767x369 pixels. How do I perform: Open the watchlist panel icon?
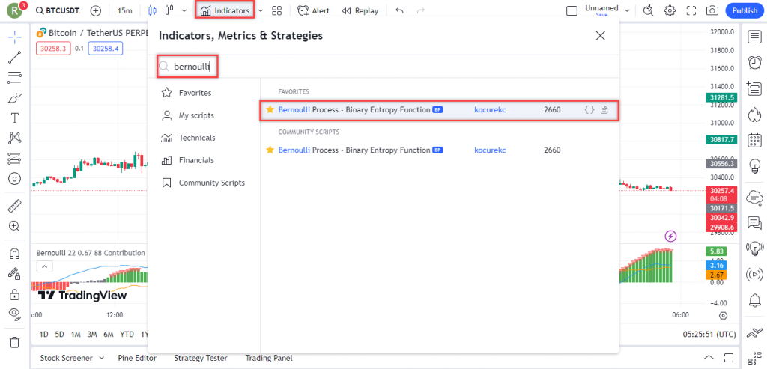pyautogui.click(x=754, y=37)
